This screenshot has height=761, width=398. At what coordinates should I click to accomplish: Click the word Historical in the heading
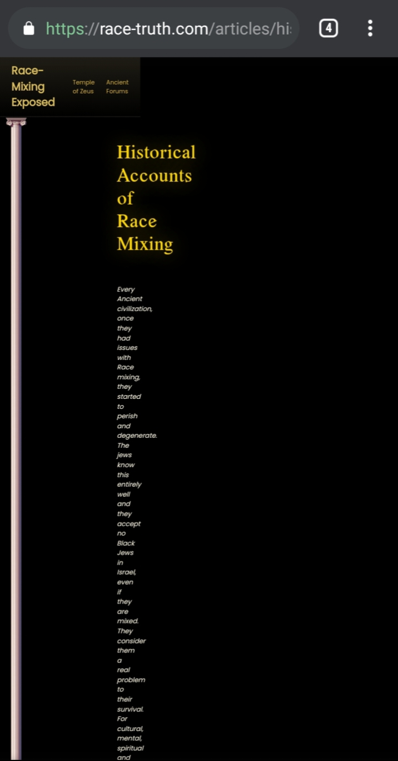(156, 152)
